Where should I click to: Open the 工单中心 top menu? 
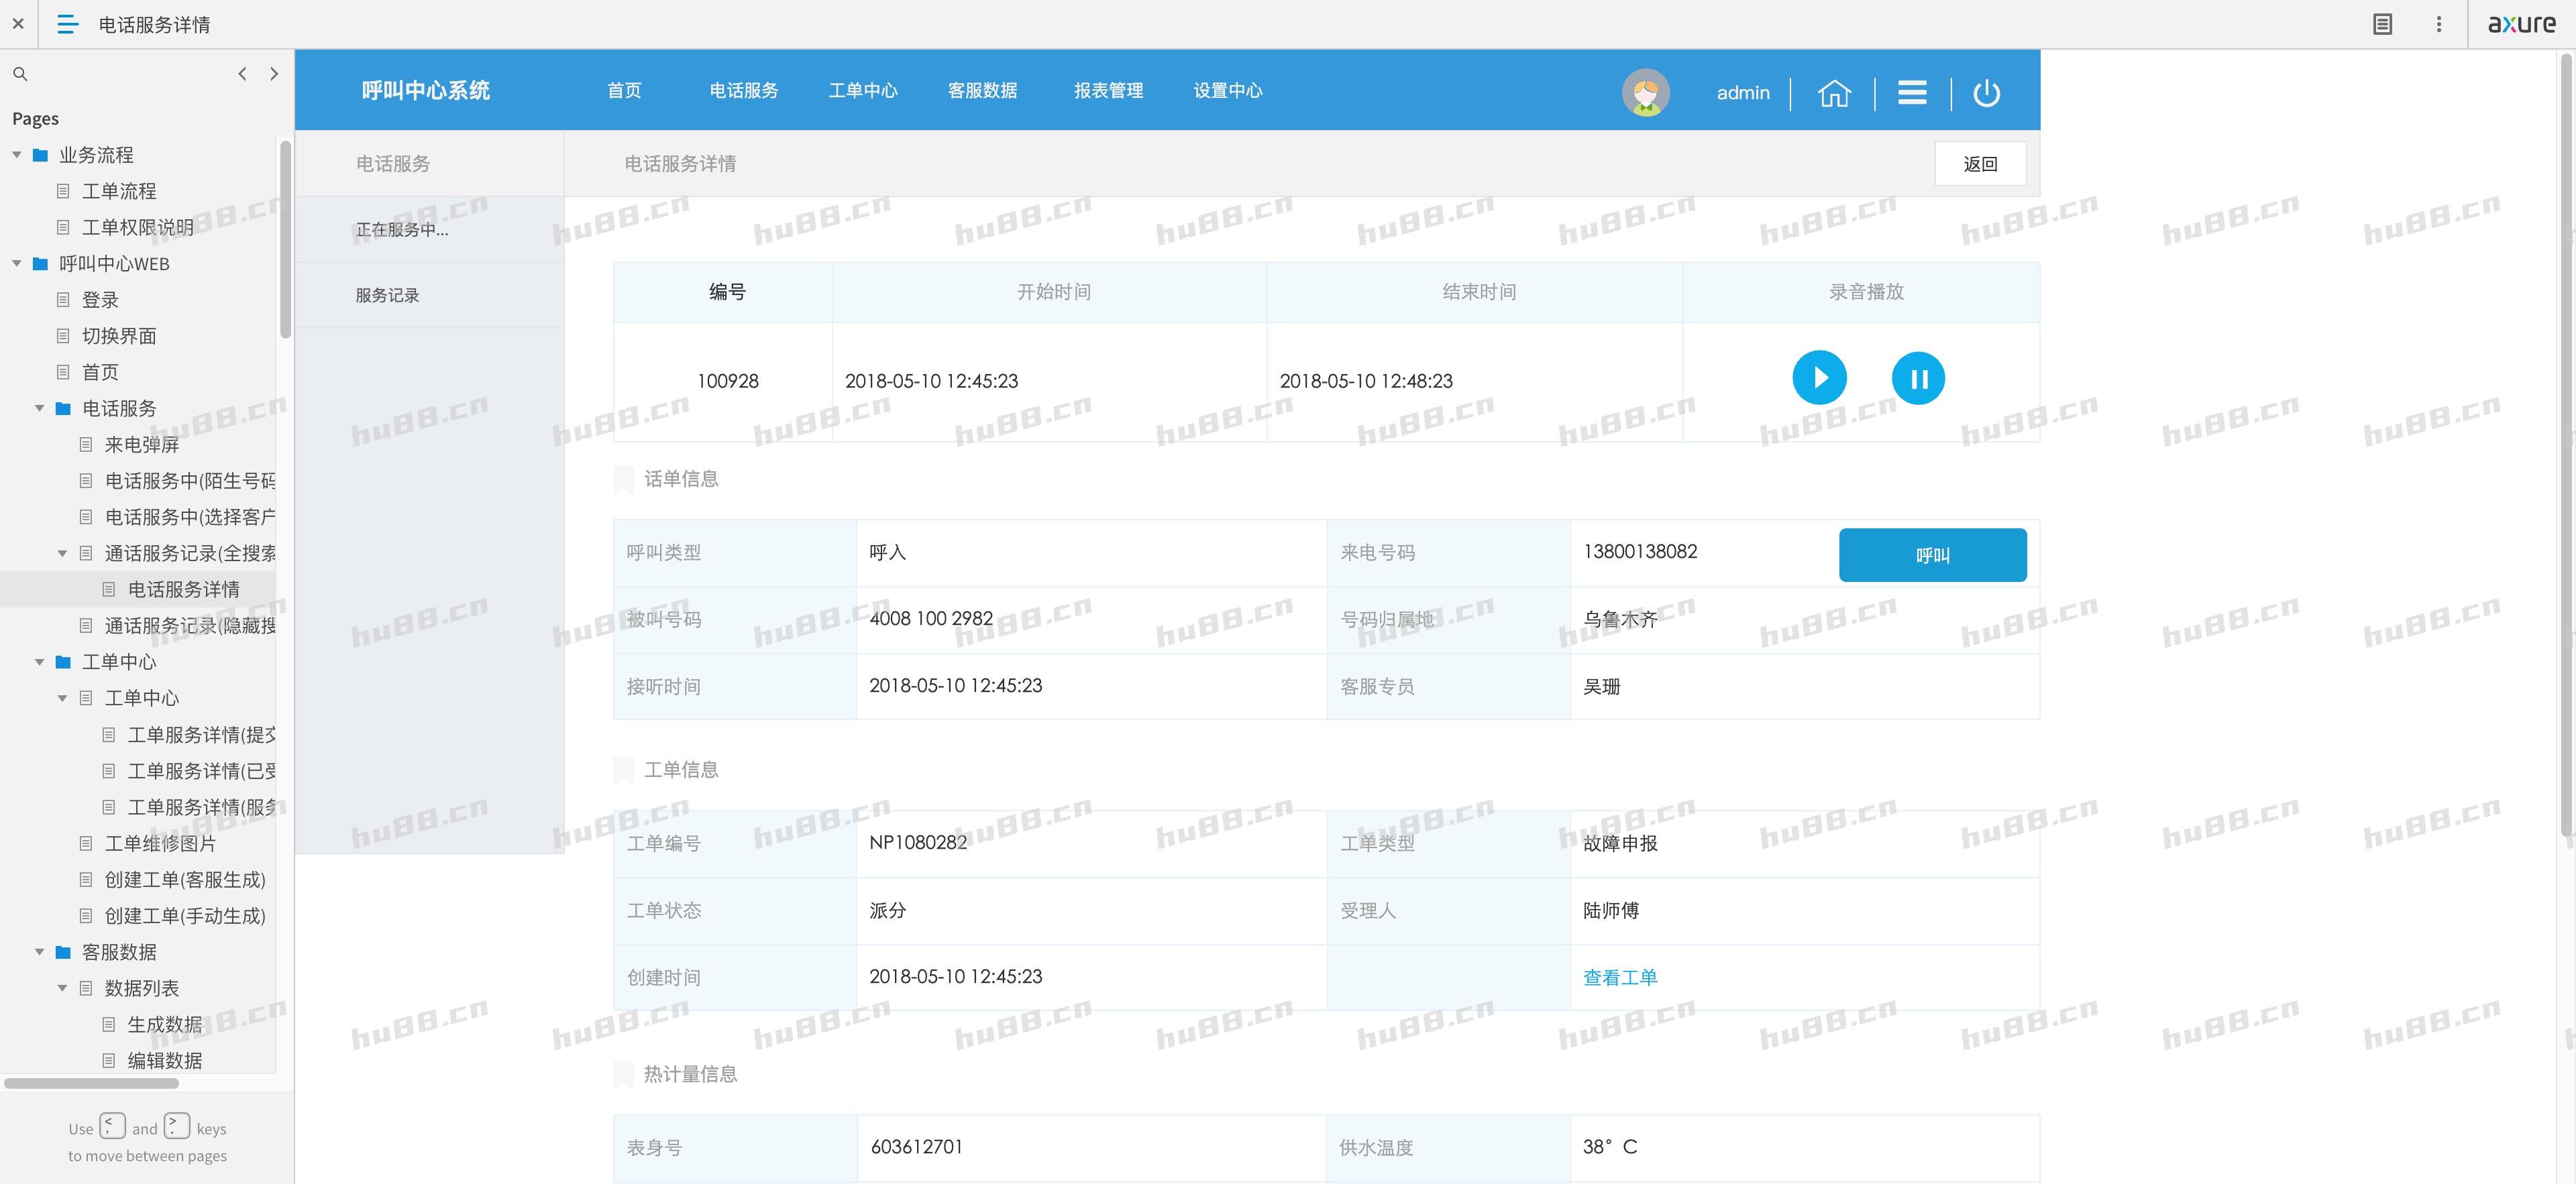pos(862,91)
